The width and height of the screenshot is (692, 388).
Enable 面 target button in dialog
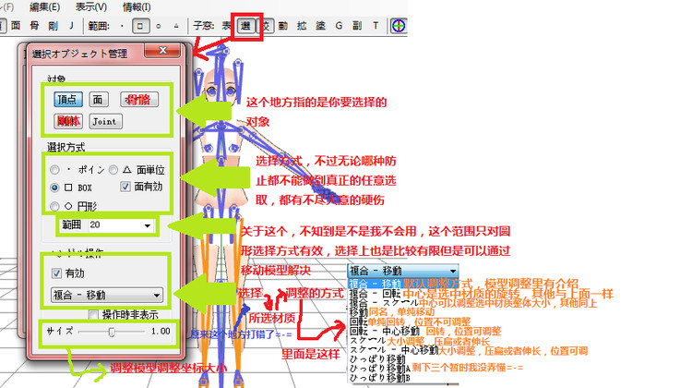[99, 100]
